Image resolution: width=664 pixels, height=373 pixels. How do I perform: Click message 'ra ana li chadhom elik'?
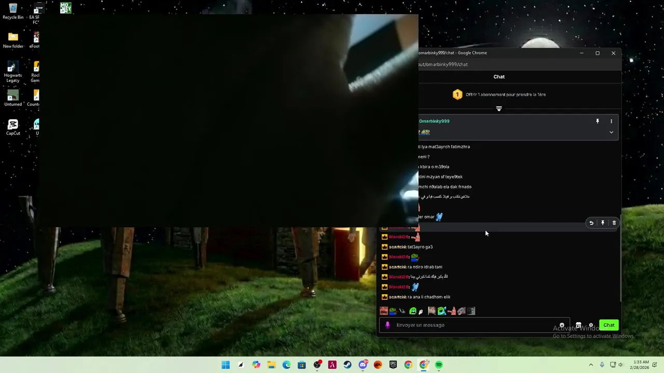coord(429,297)
